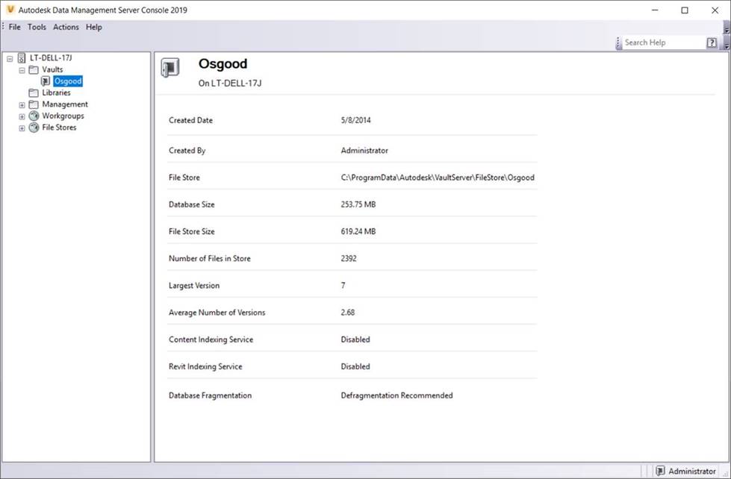The width and height of the screenshot is (731, 479).
Task: Collapse the Vaults tree node
Action: point(22,70)
